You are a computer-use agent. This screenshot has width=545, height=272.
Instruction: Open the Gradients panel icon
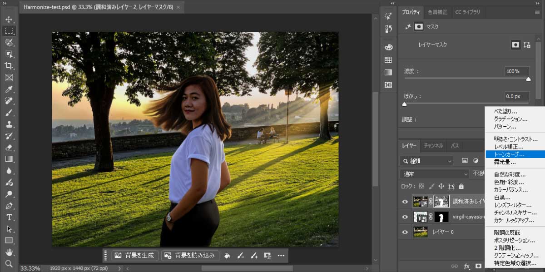click(388, 72)
